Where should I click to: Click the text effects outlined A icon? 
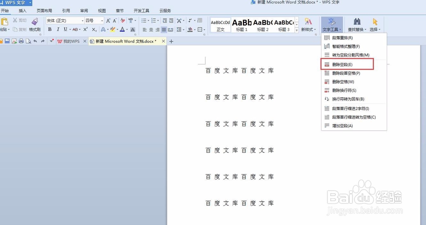[103, 29]
